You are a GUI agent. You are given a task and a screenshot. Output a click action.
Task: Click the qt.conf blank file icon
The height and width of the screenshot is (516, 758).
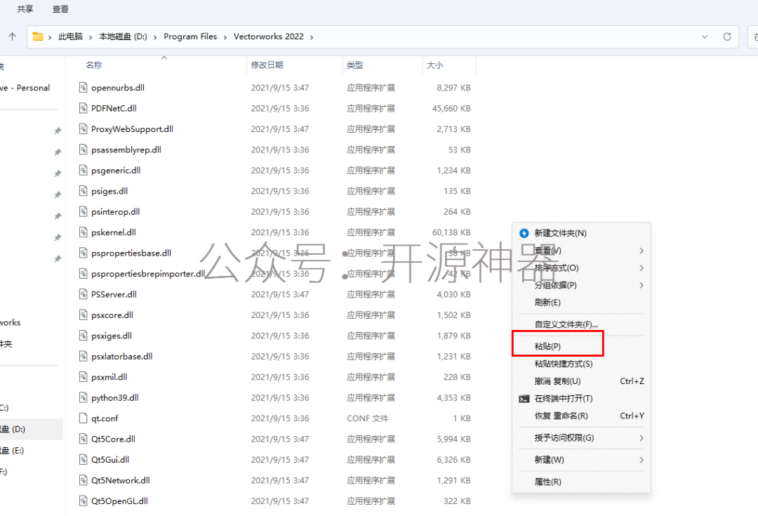(83, 418)
